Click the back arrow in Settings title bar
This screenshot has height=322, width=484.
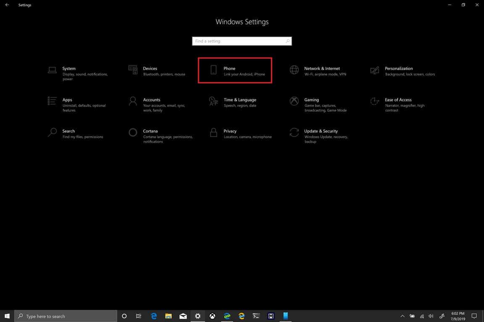[x=7, y=5]
